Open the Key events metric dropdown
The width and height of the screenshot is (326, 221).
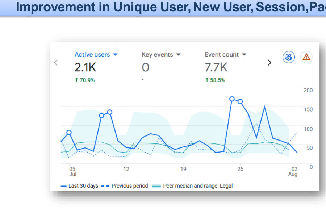pos(178,55)
